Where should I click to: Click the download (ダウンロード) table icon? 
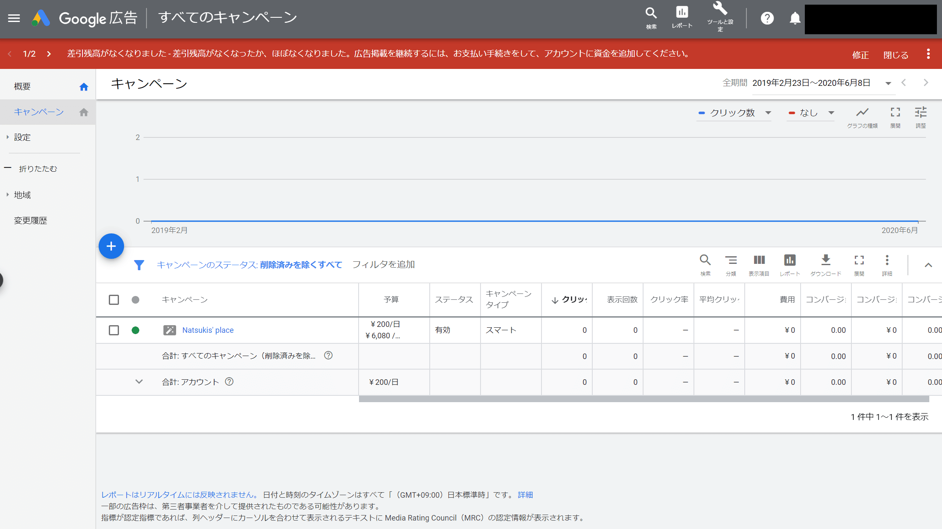pyautogui.click(x=826, y=260)
